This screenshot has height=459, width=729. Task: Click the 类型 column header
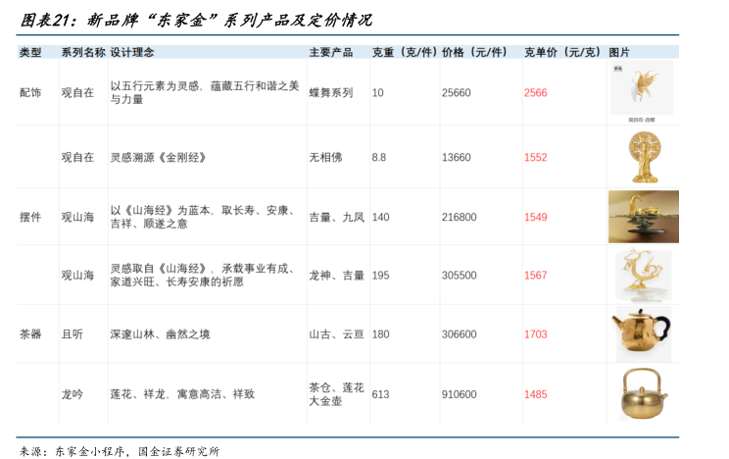[30, 51]
